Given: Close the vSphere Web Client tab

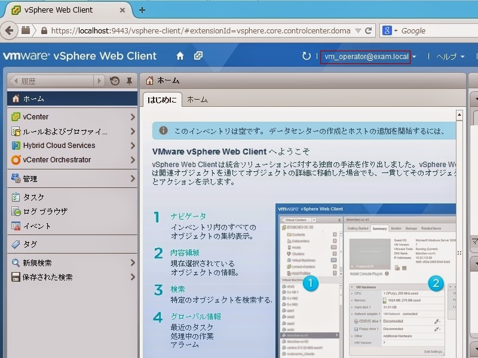Looking at the screenshot, I should [122, 10].
